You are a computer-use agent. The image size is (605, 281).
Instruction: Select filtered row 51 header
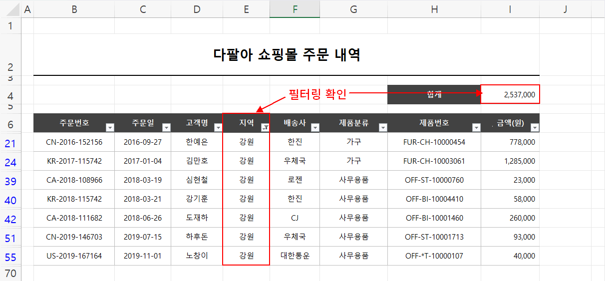tap(10, 237)
